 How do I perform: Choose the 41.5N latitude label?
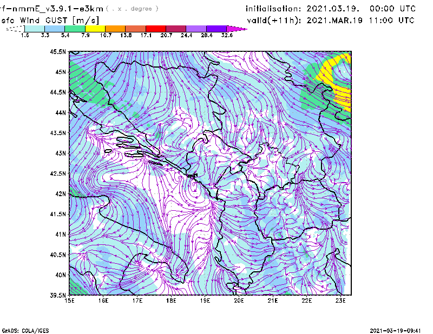(58, 214)
